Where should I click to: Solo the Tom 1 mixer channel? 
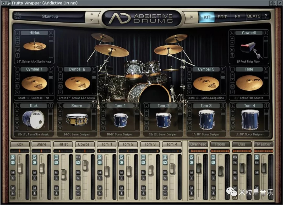[100, 178]
